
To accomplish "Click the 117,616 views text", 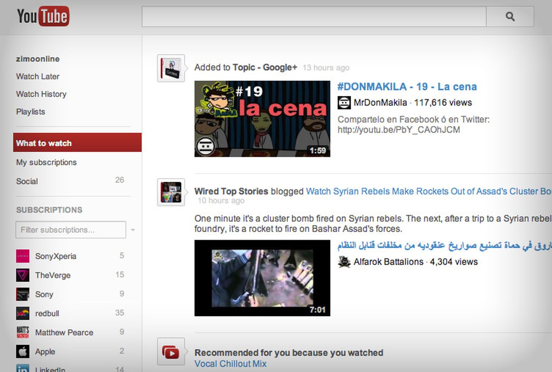I will click(443, 103).
